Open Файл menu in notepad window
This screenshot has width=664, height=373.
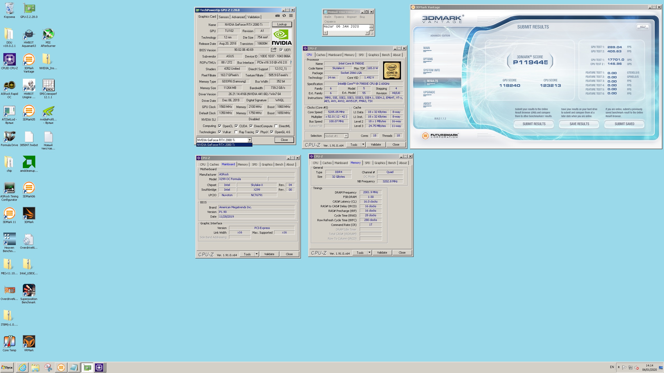point(328,17)
